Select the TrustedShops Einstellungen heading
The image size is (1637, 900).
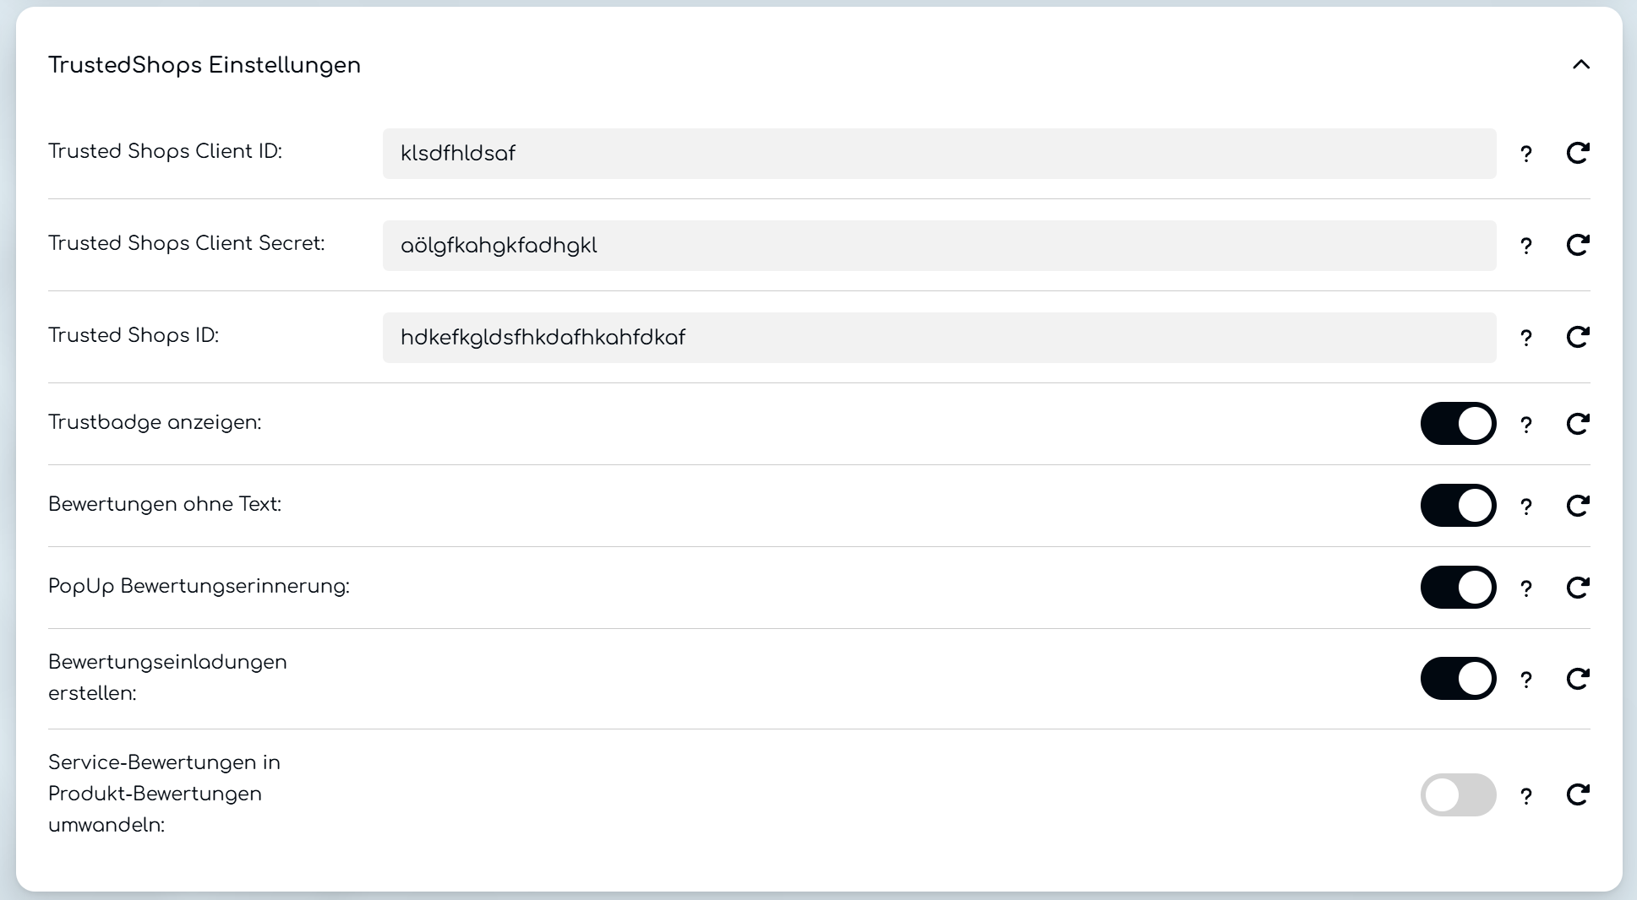[x=205, y=65]
